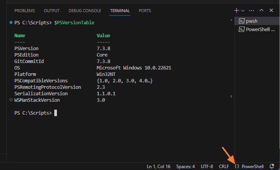Click the PSCompatibleVersions row name
The height and width of the screenshot is (170, 280).
coord(41,81)
